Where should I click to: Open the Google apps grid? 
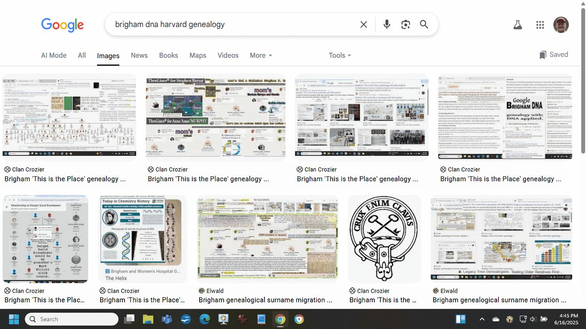(x=540, y=25)
